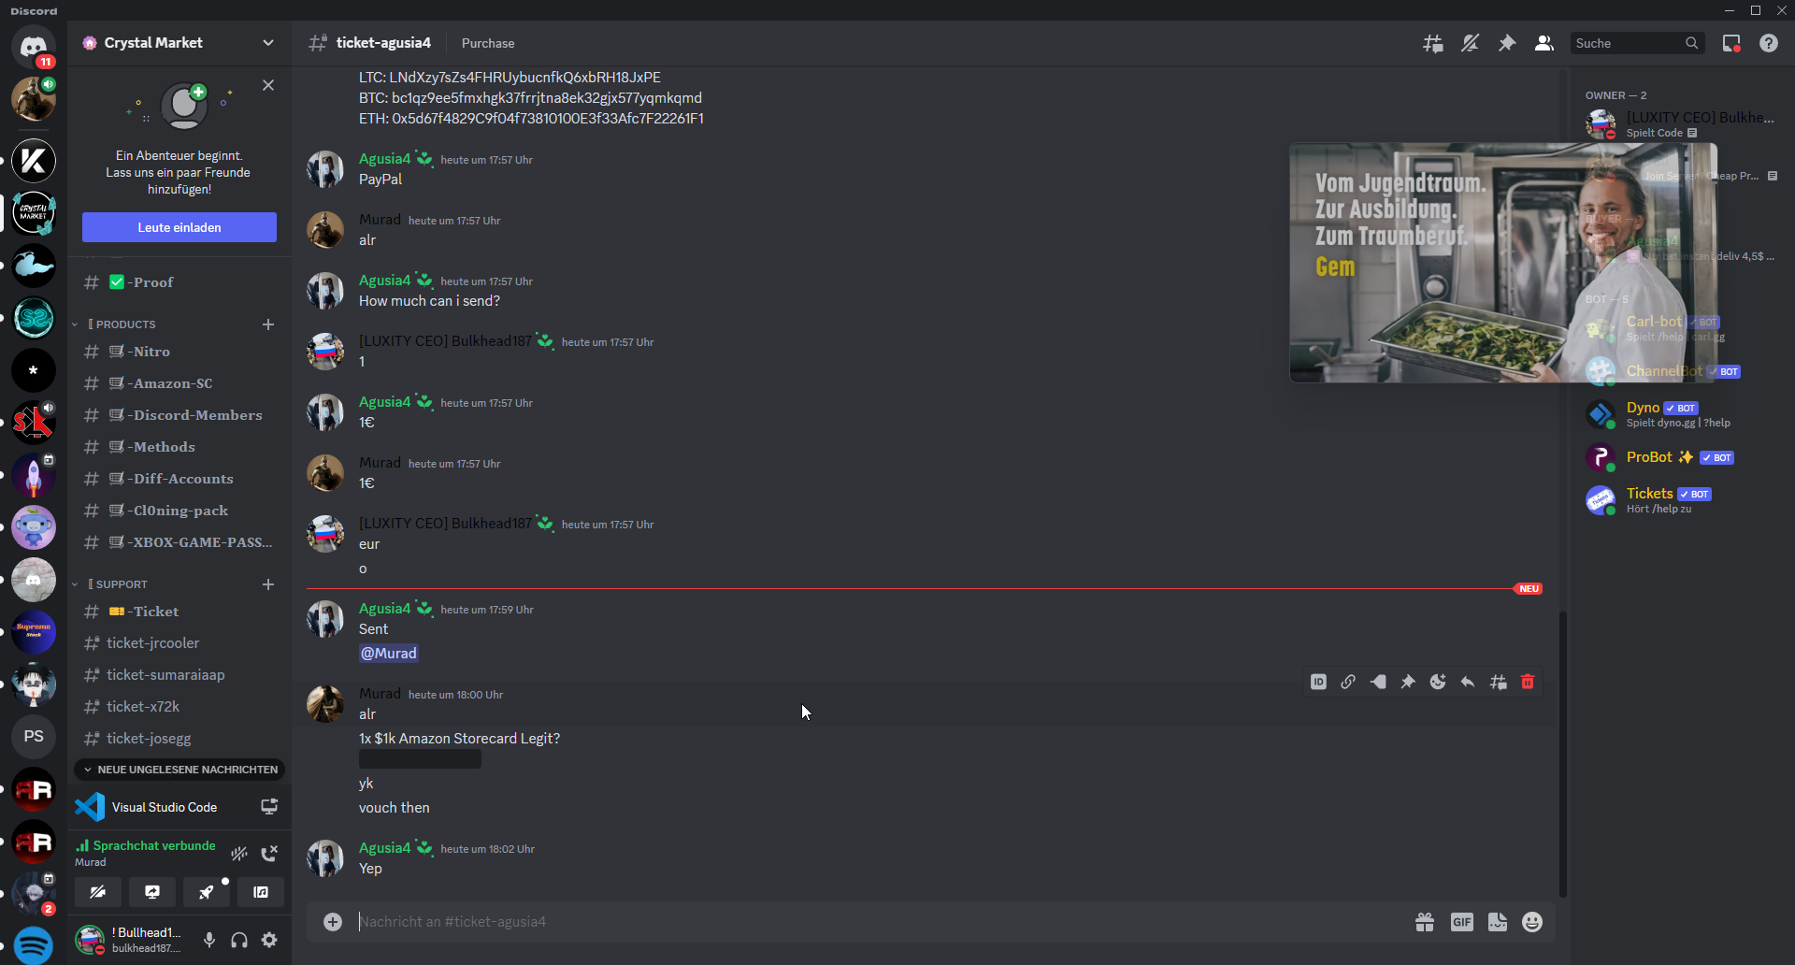The width and height of the screenshot is (1795, 965).
Task: Open the GIF picker
Action: point(1461,922)
